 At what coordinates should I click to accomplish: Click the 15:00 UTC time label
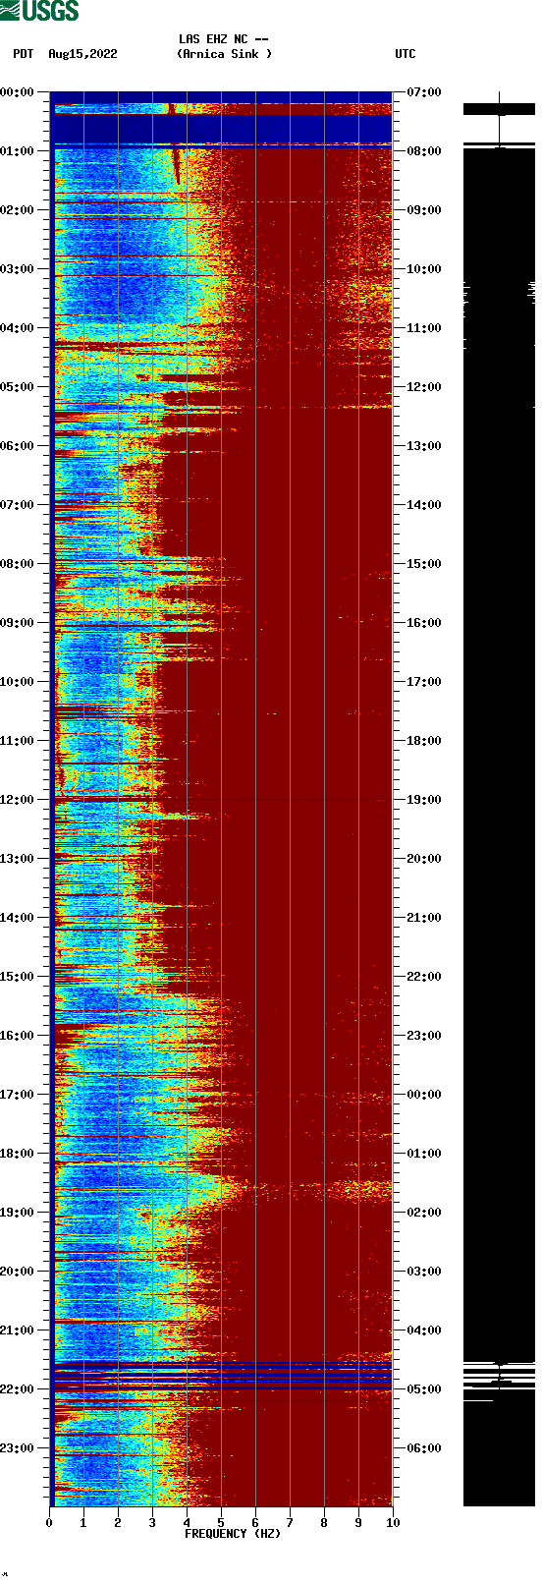(x=424, y=564)
